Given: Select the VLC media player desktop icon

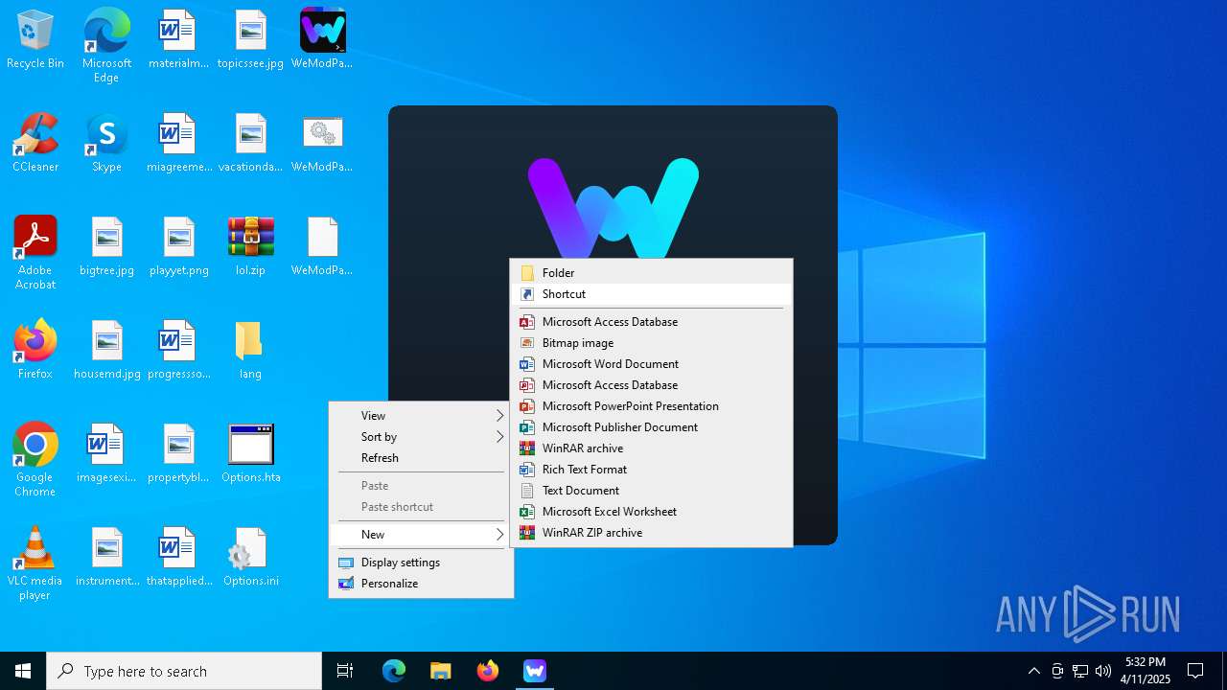Looking at the screenshot, I should click(35, 563).
